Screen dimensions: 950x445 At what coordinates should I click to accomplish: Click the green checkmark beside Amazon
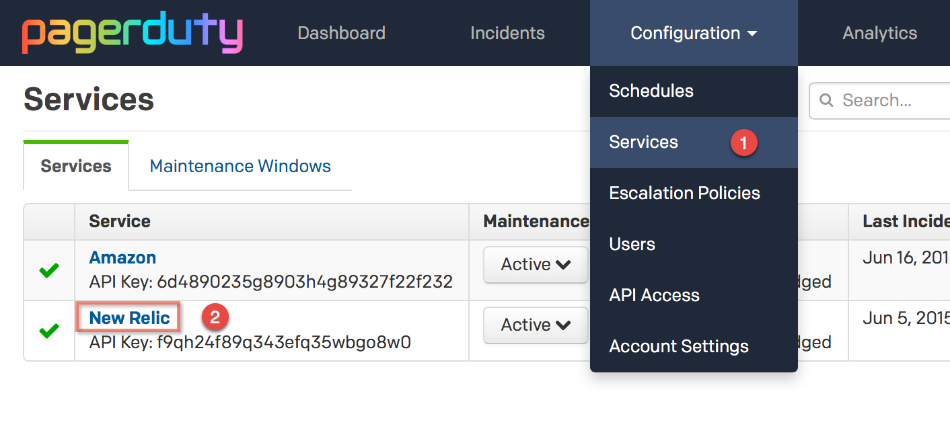(x=49, y=270)
